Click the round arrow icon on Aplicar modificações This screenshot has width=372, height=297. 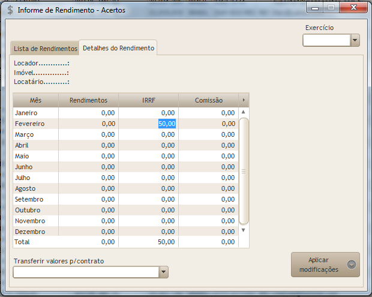pos(351,265)
